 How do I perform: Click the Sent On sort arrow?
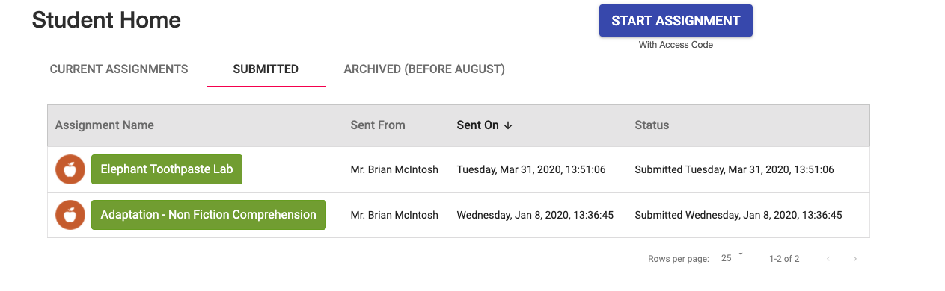(x=508, y=125)
